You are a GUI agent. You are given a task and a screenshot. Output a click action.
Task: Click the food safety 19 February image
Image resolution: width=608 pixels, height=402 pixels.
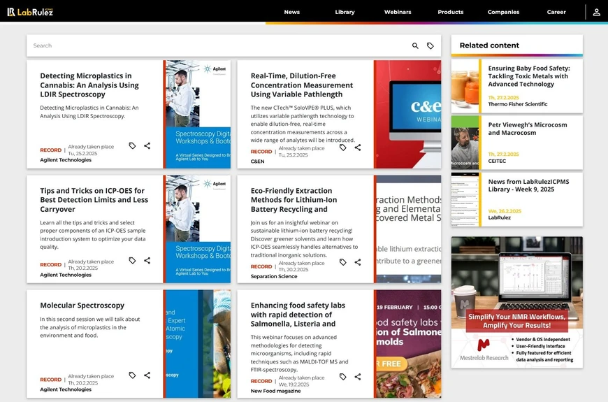(408, 344)
